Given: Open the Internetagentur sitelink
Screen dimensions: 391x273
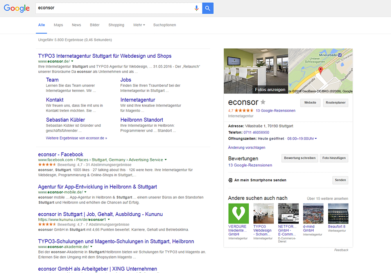Looking at the screenshot, I should point(138,100).
